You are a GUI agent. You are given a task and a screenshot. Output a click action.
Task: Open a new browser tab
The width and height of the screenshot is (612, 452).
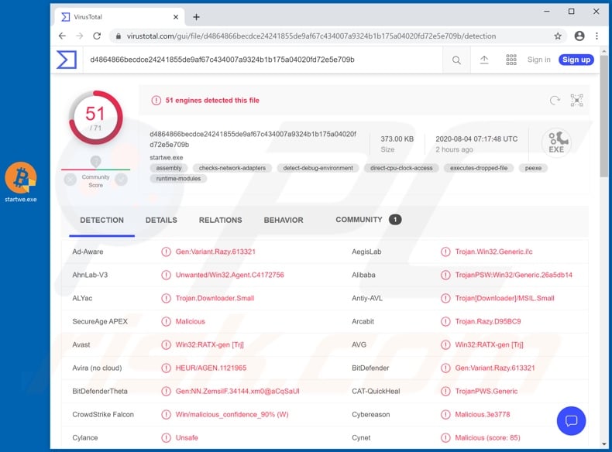pos(196,17)
